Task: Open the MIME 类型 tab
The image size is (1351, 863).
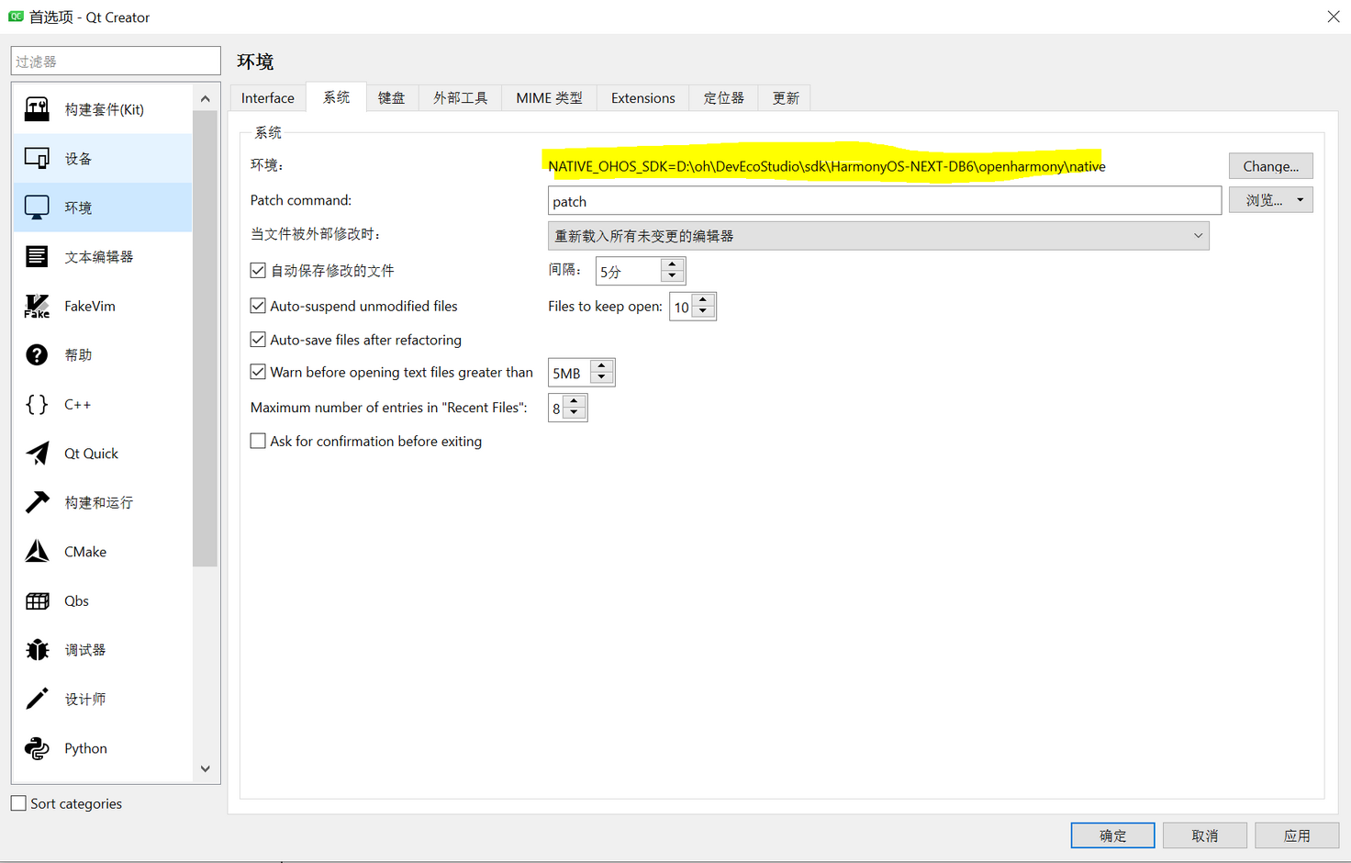Action: pos(548,97)
